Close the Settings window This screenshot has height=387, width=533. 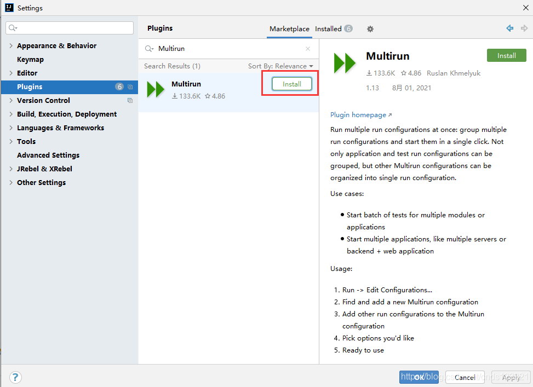[x=525, y=8]
